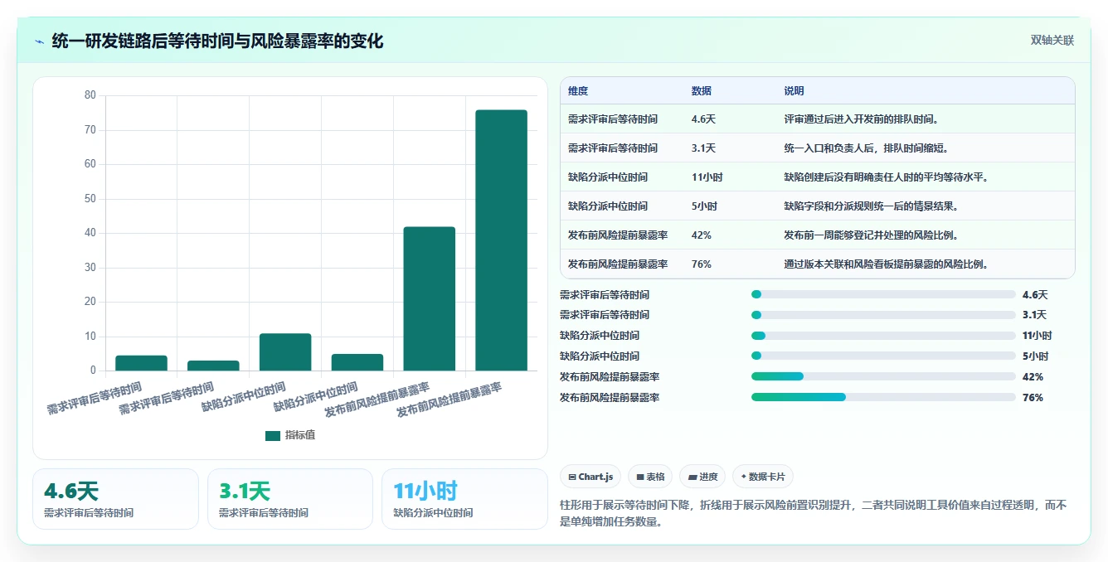Click the 数据 column header

(x=701, y=91)
